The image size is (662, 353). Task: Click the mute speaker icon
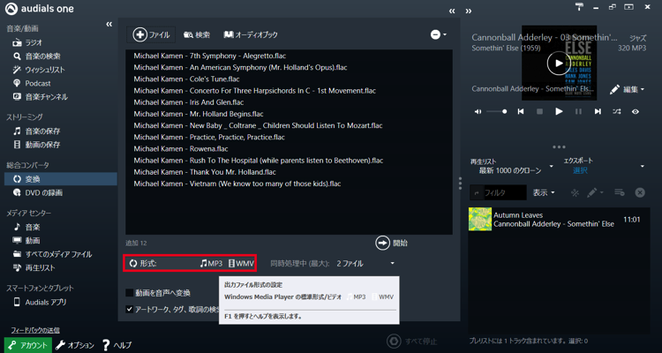coord(478,112)
